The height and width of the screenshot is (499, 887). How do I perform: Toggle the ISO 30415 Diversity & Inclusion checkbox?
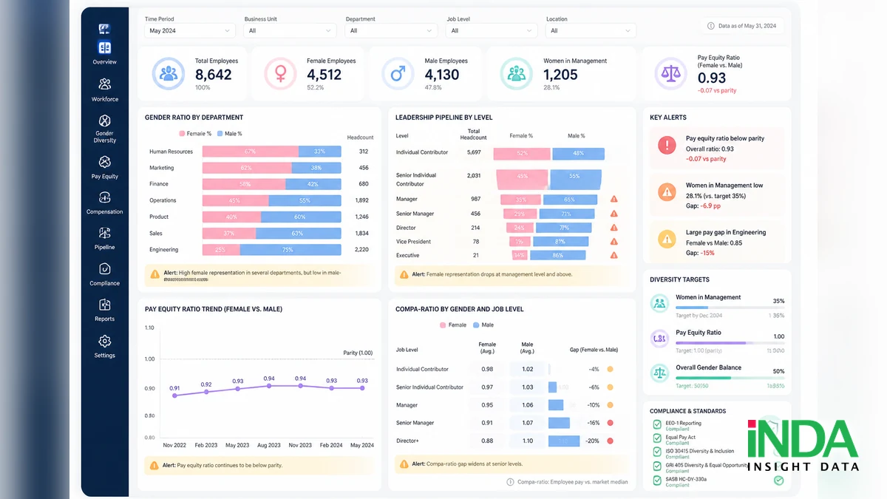point(657,452)
